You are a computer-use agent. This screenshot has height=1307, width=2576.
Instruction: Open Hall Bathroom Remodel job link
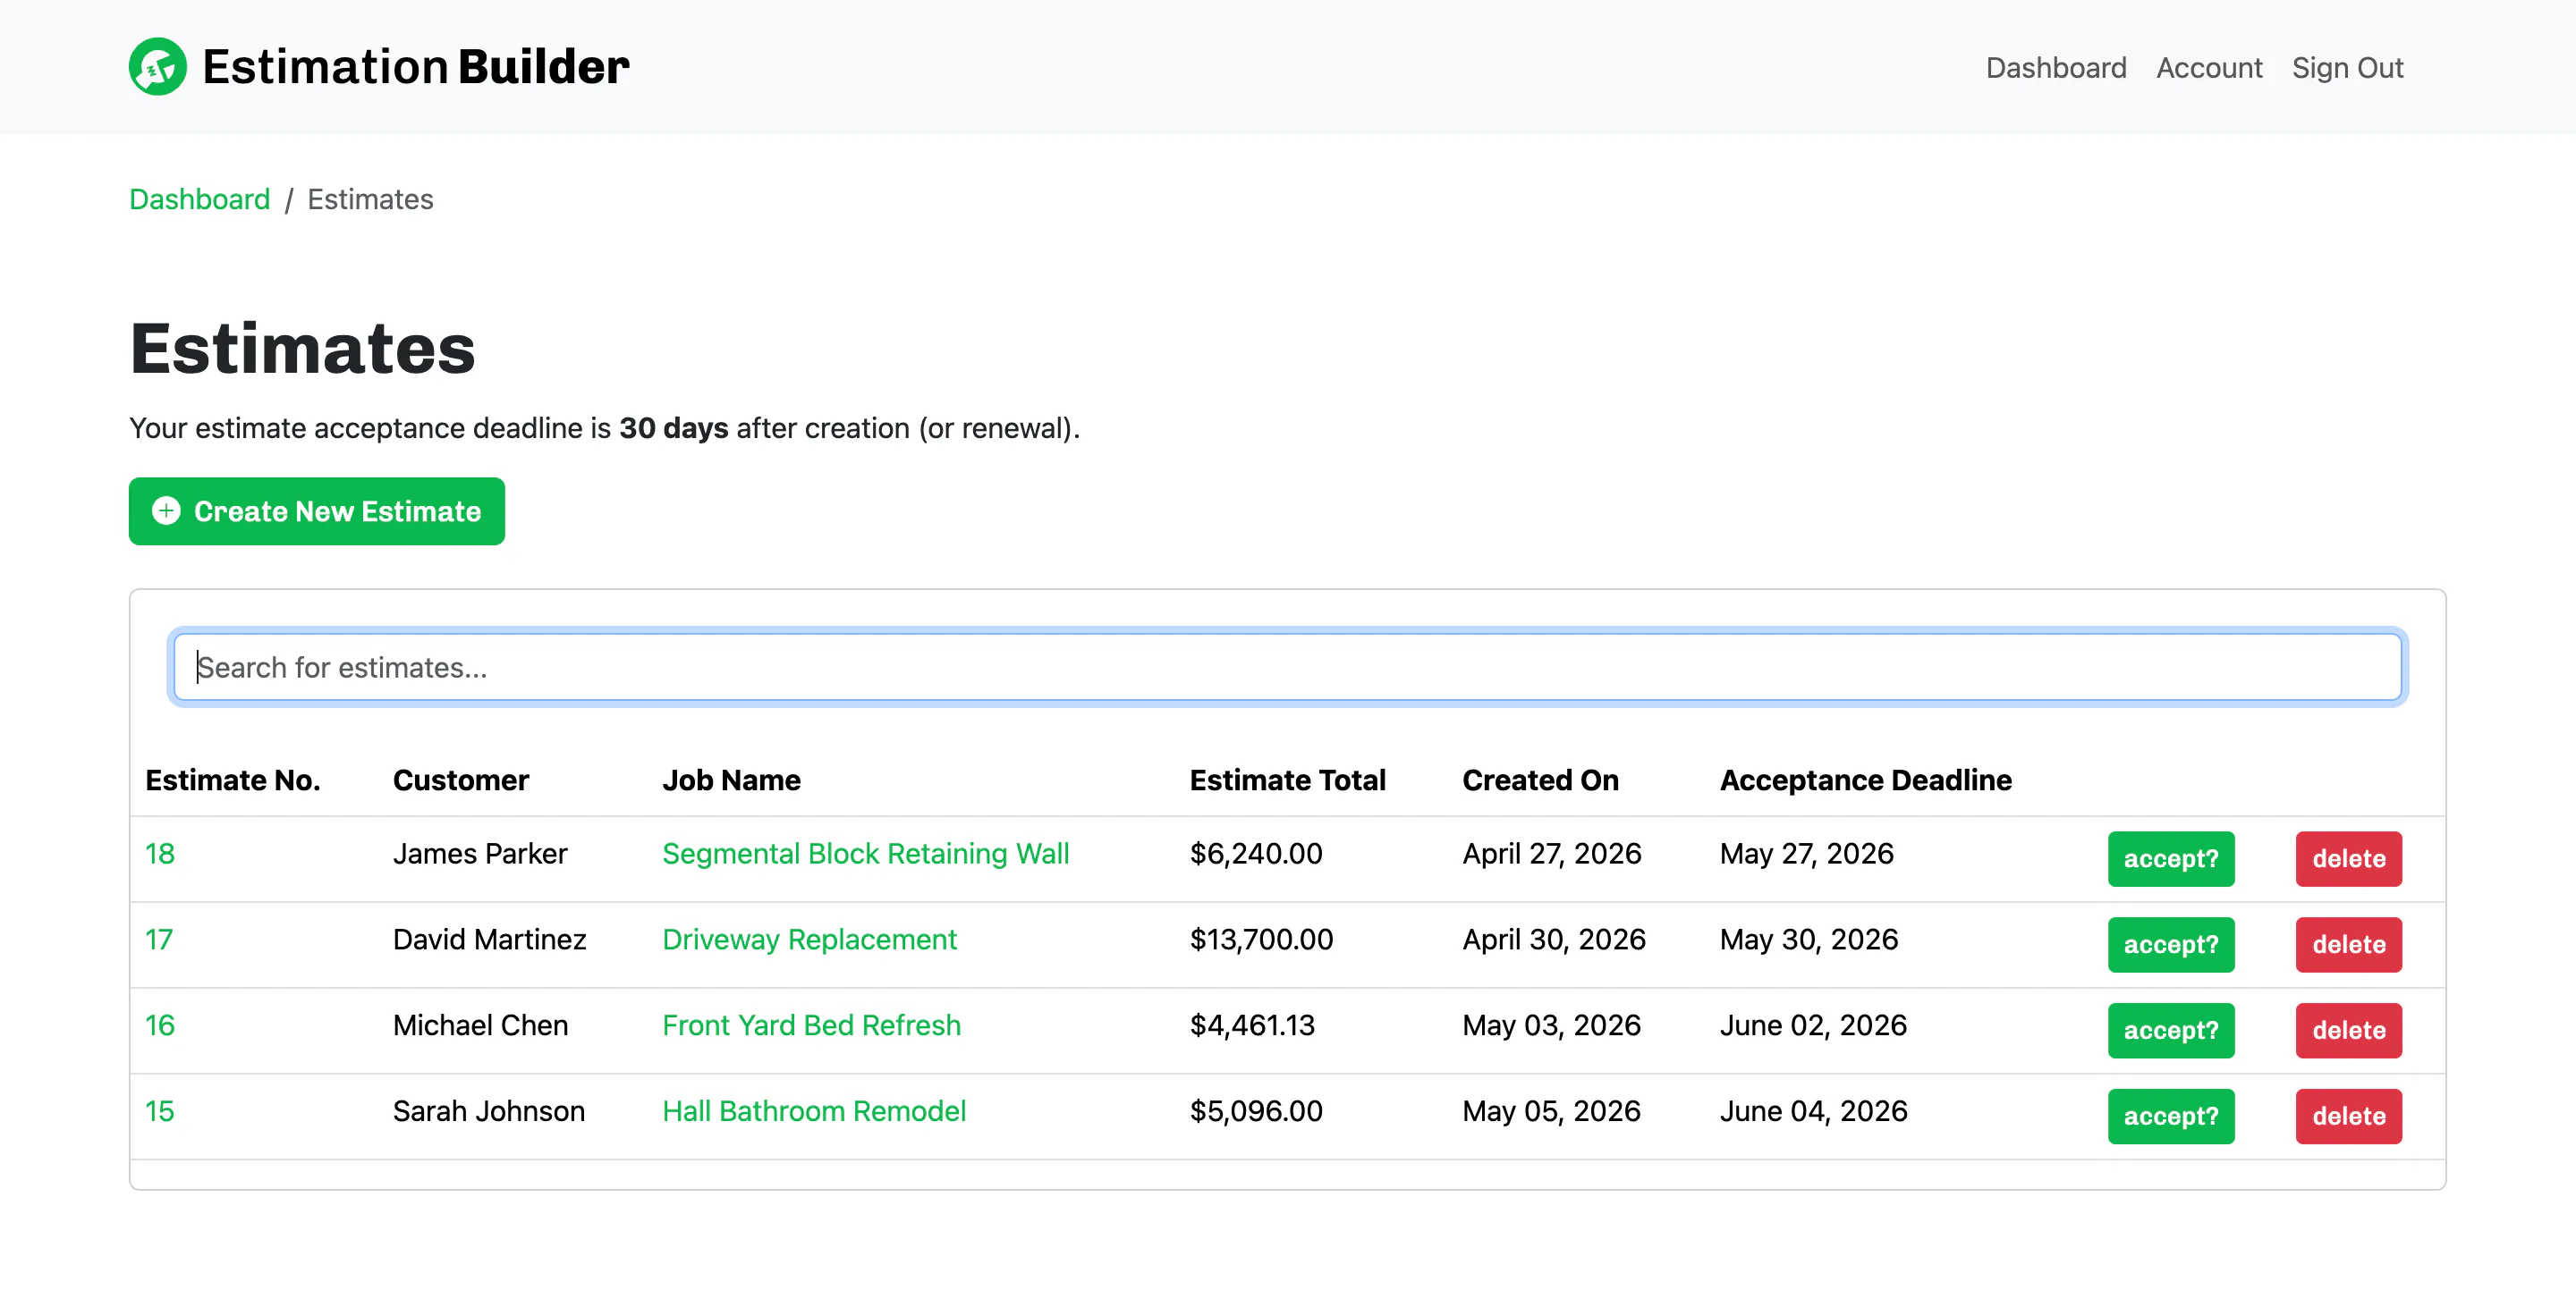(x=814, y=1111)
